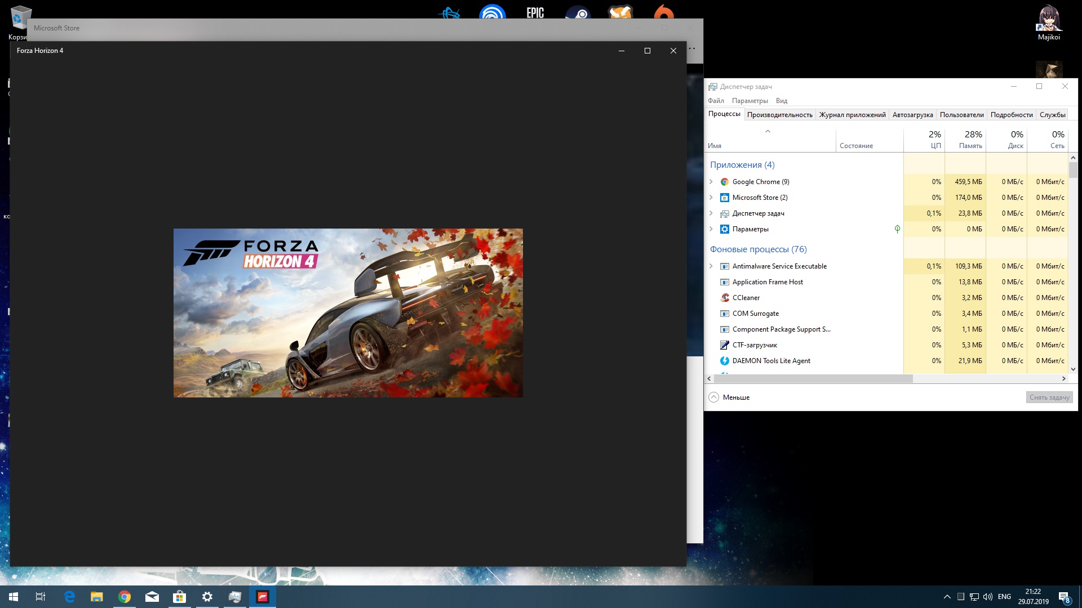Open the Battle.net desktop shortcut
Viewport: 1082px width, 608px height.
(450, 12)
